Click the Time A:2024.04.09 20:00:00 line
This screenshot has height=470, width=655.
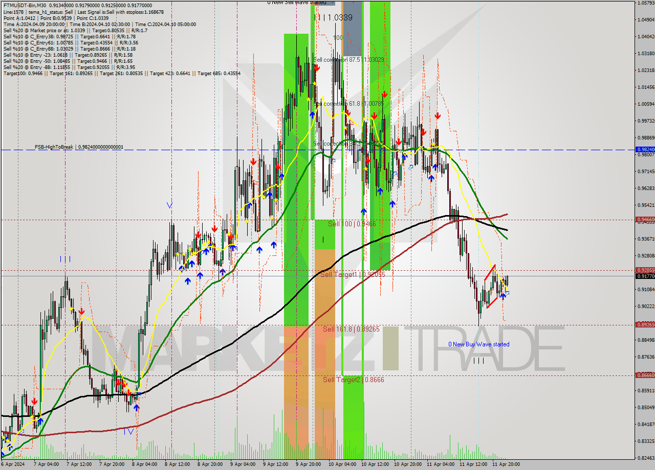coord(100,24)
